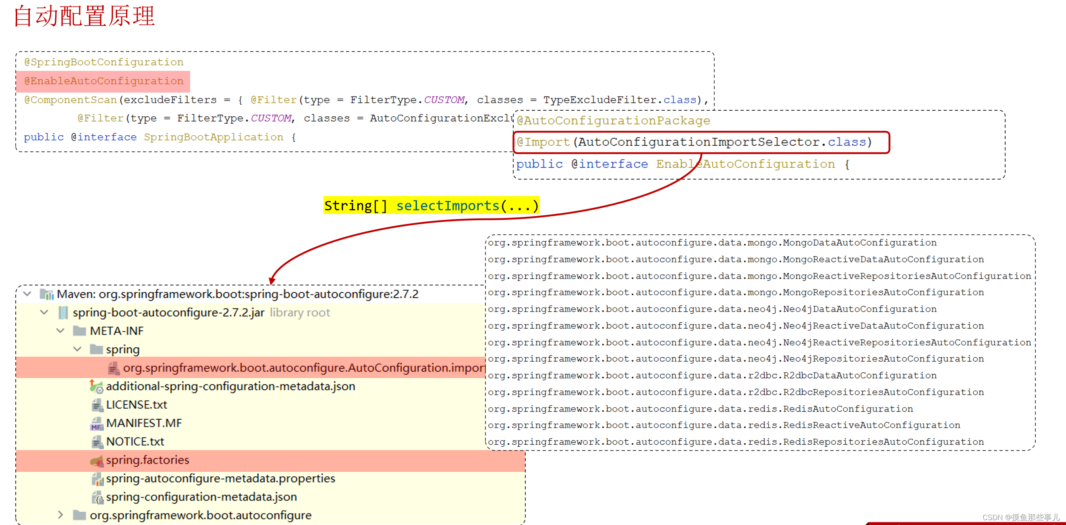1066x525 pixels.
Task: Click the org.springframework.boot.autoconfigure package folder icon
Action: point(79,515)
